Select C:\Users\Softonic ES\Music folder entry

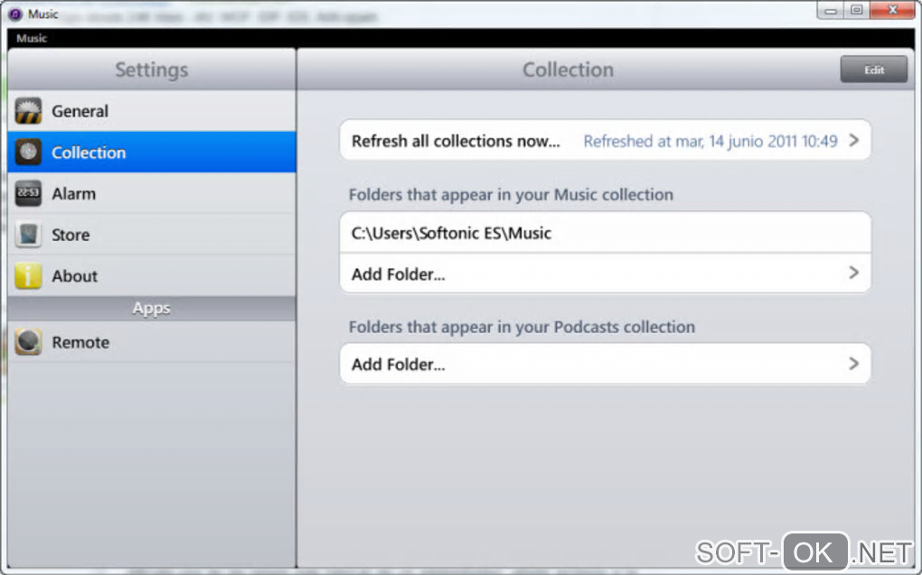point(605,233)
